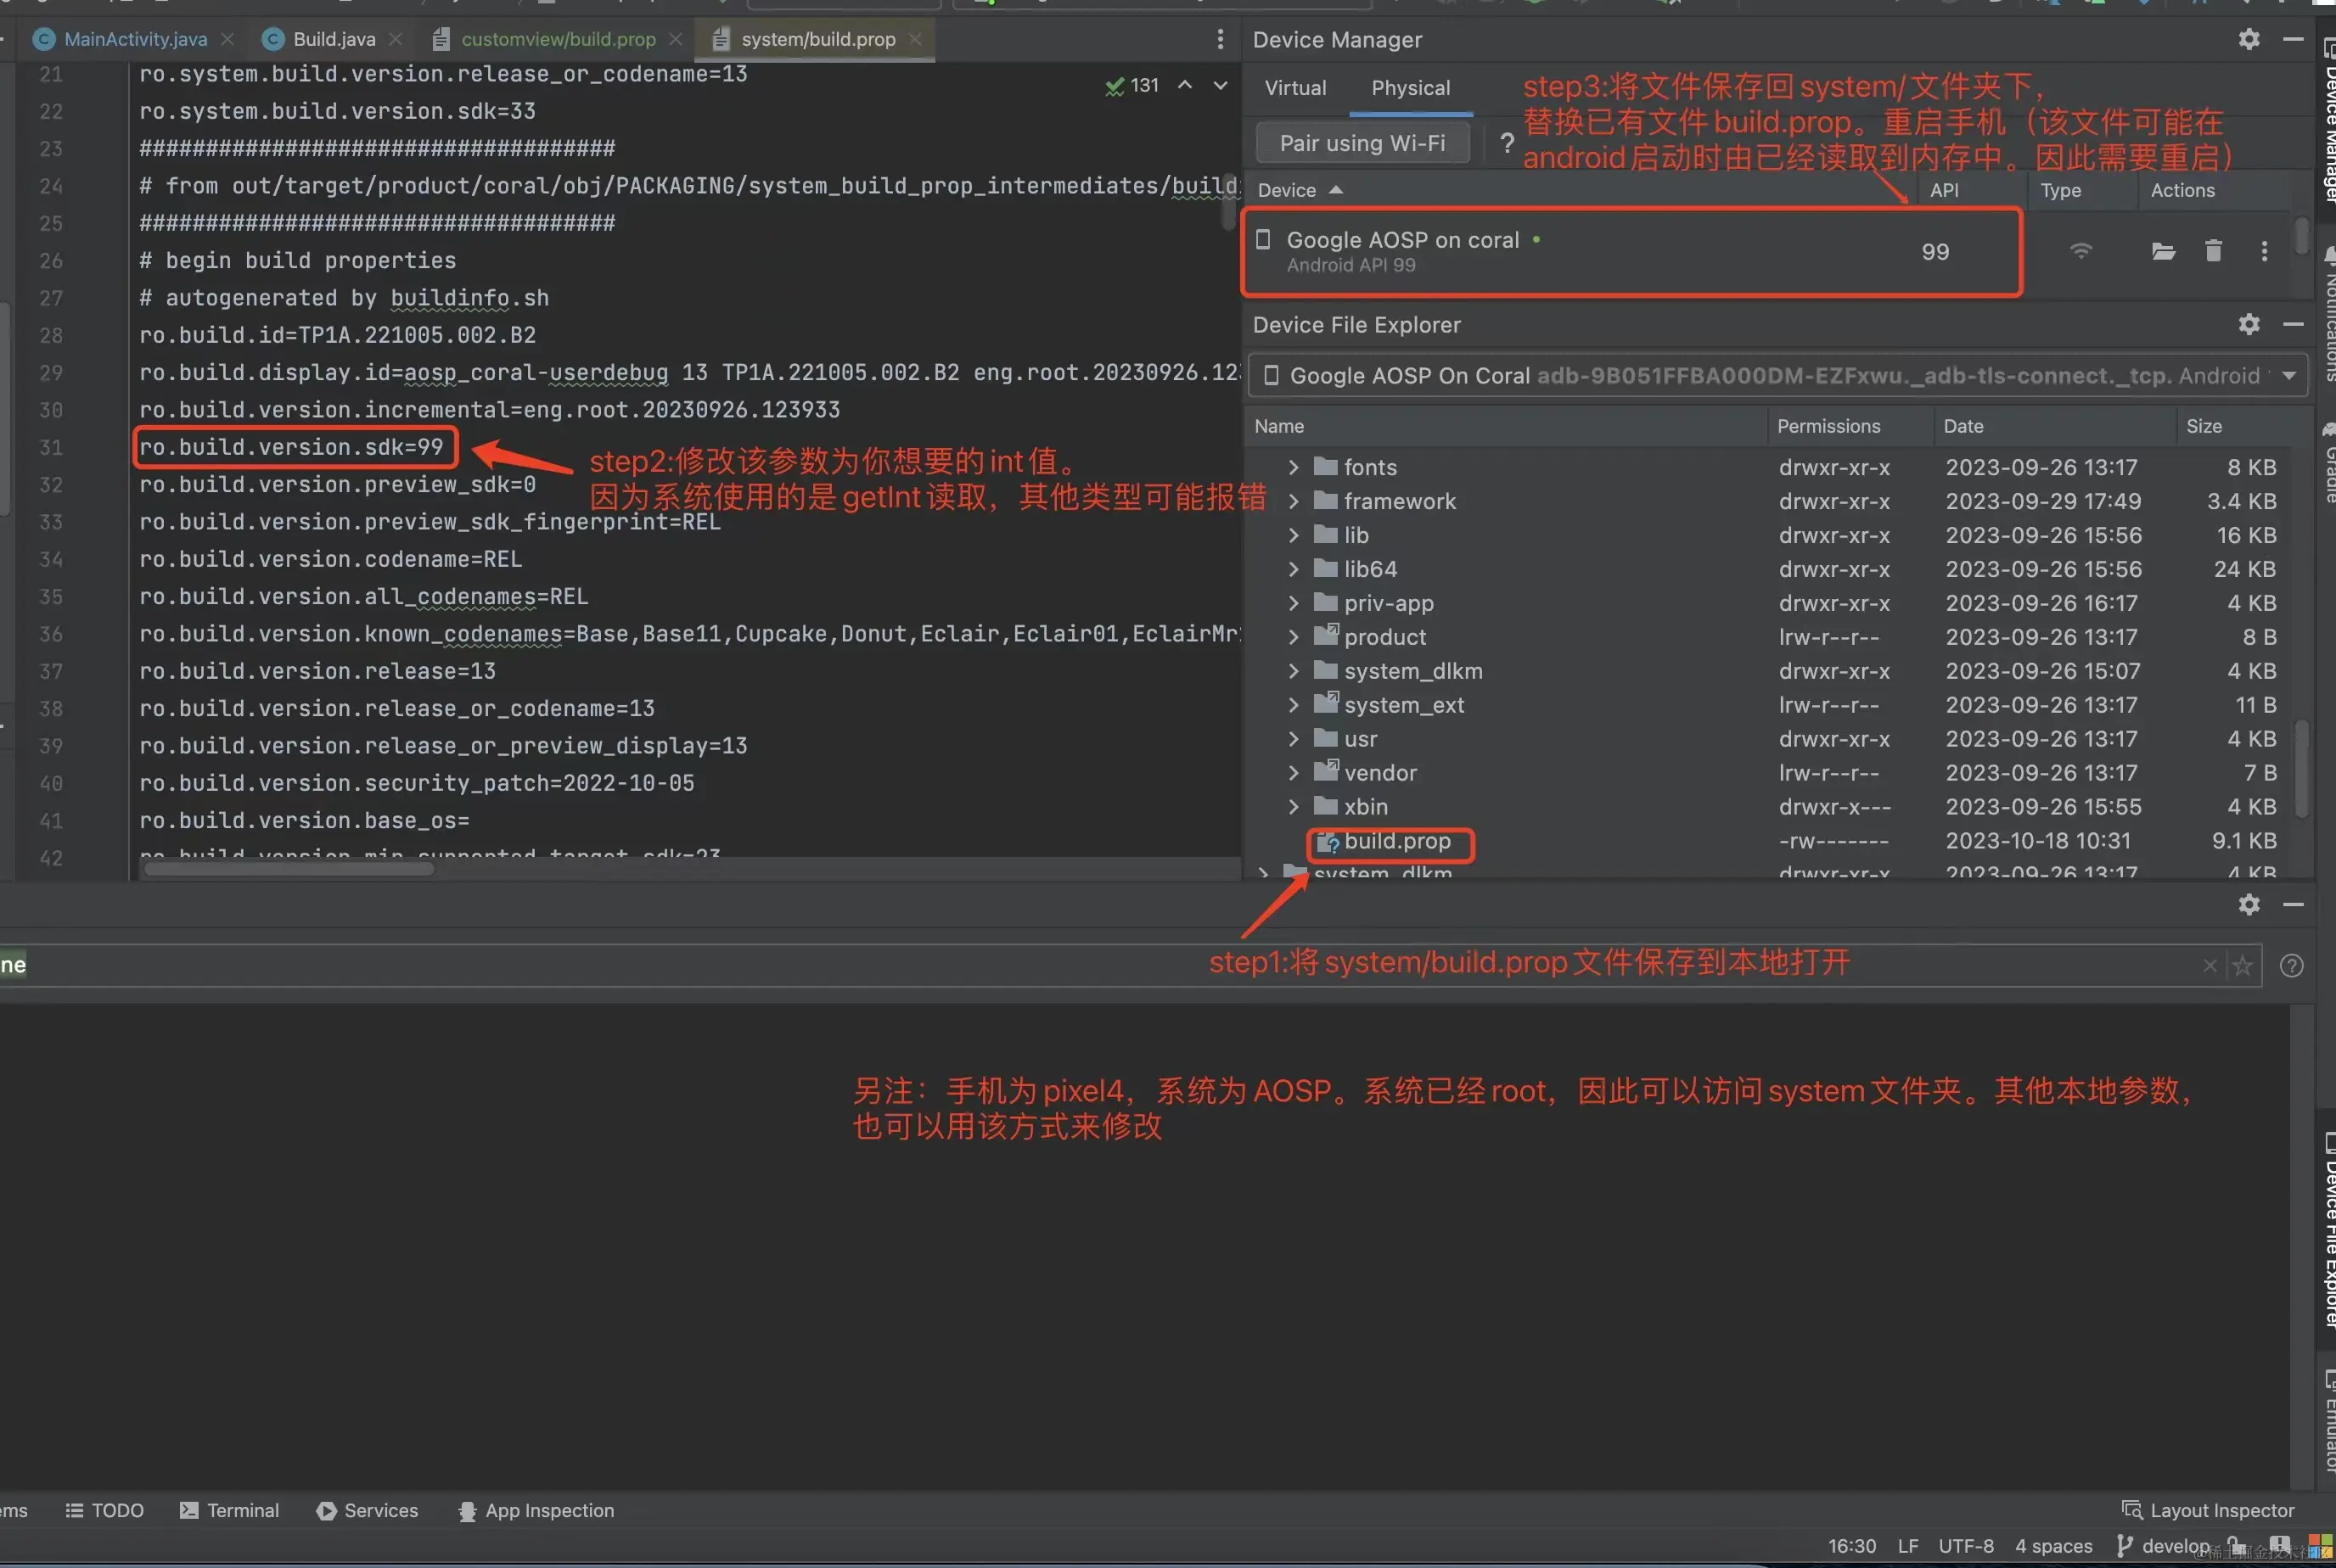Image resolution: width=2336 pixels, height=1568 pixels.
Task: Open Device File Explorer settings gear
Action: [x=2249, y=324]
